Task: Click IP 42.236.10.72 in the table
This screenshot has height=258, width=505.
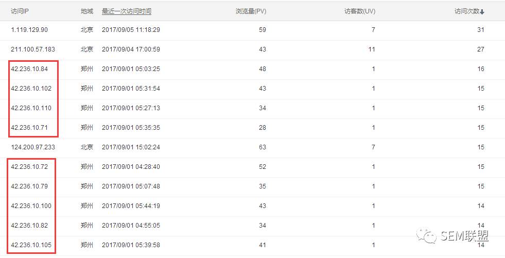Action: (29, 167)
